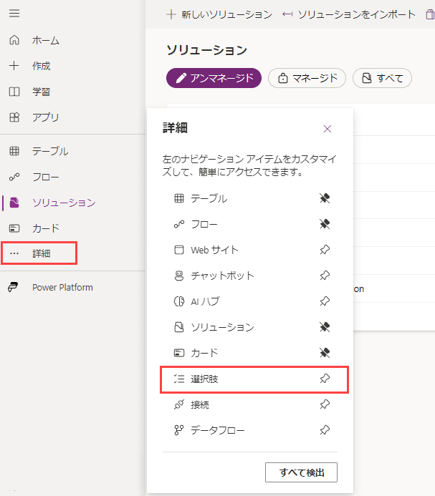This screenshot has width=435, height=496.
Task: Click the Power Platform logo icon
Action: coord(13,287)
